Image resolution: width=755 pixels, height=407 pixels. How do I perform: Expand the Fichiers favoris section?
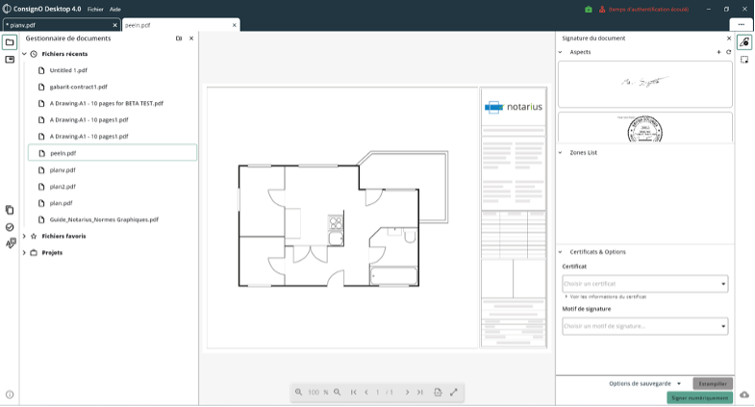tap(24, 236)
